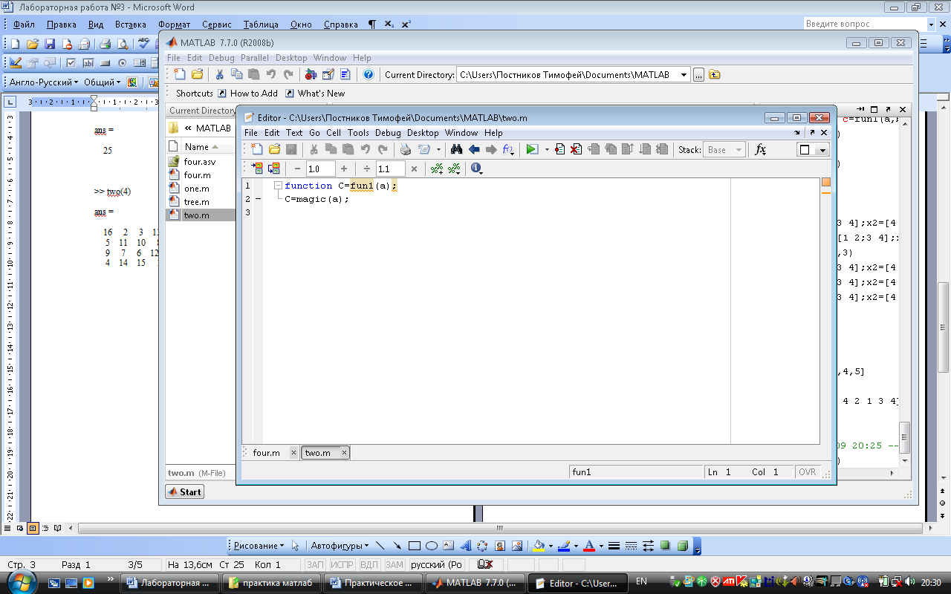Click plus increment button beside 1.0

coord(343,169)
